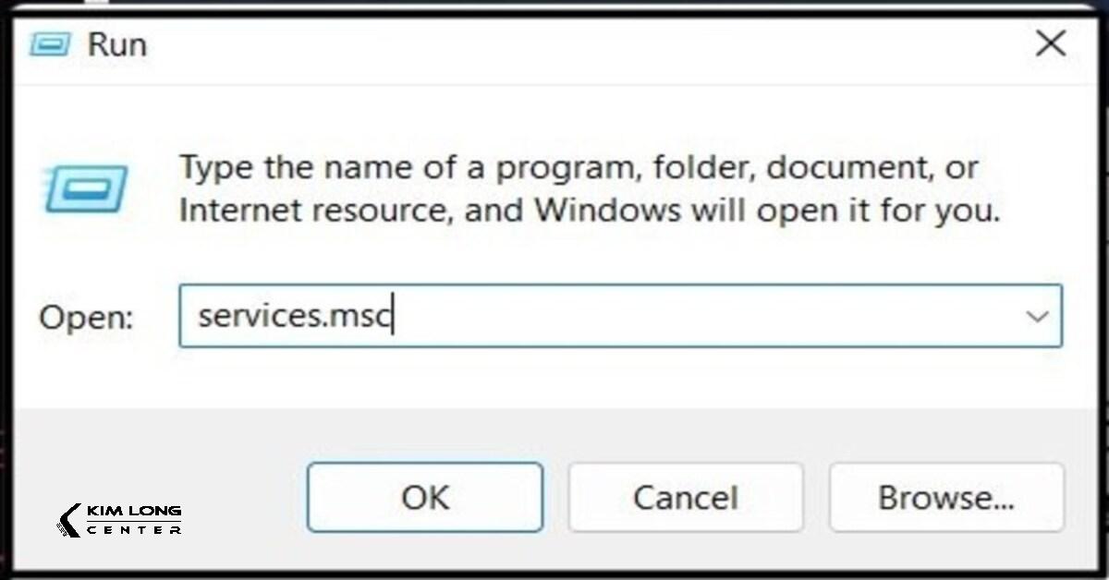The height and width of the screenshot is (580, 1109).
Task: Open the Browse... file picker
Action: tap(946, 498)
